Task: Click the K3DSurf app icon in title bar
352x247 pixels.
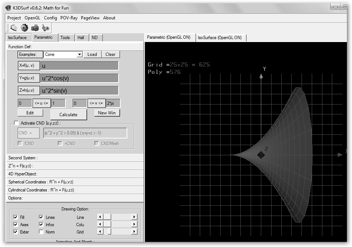Action: (x=8, y=8)
